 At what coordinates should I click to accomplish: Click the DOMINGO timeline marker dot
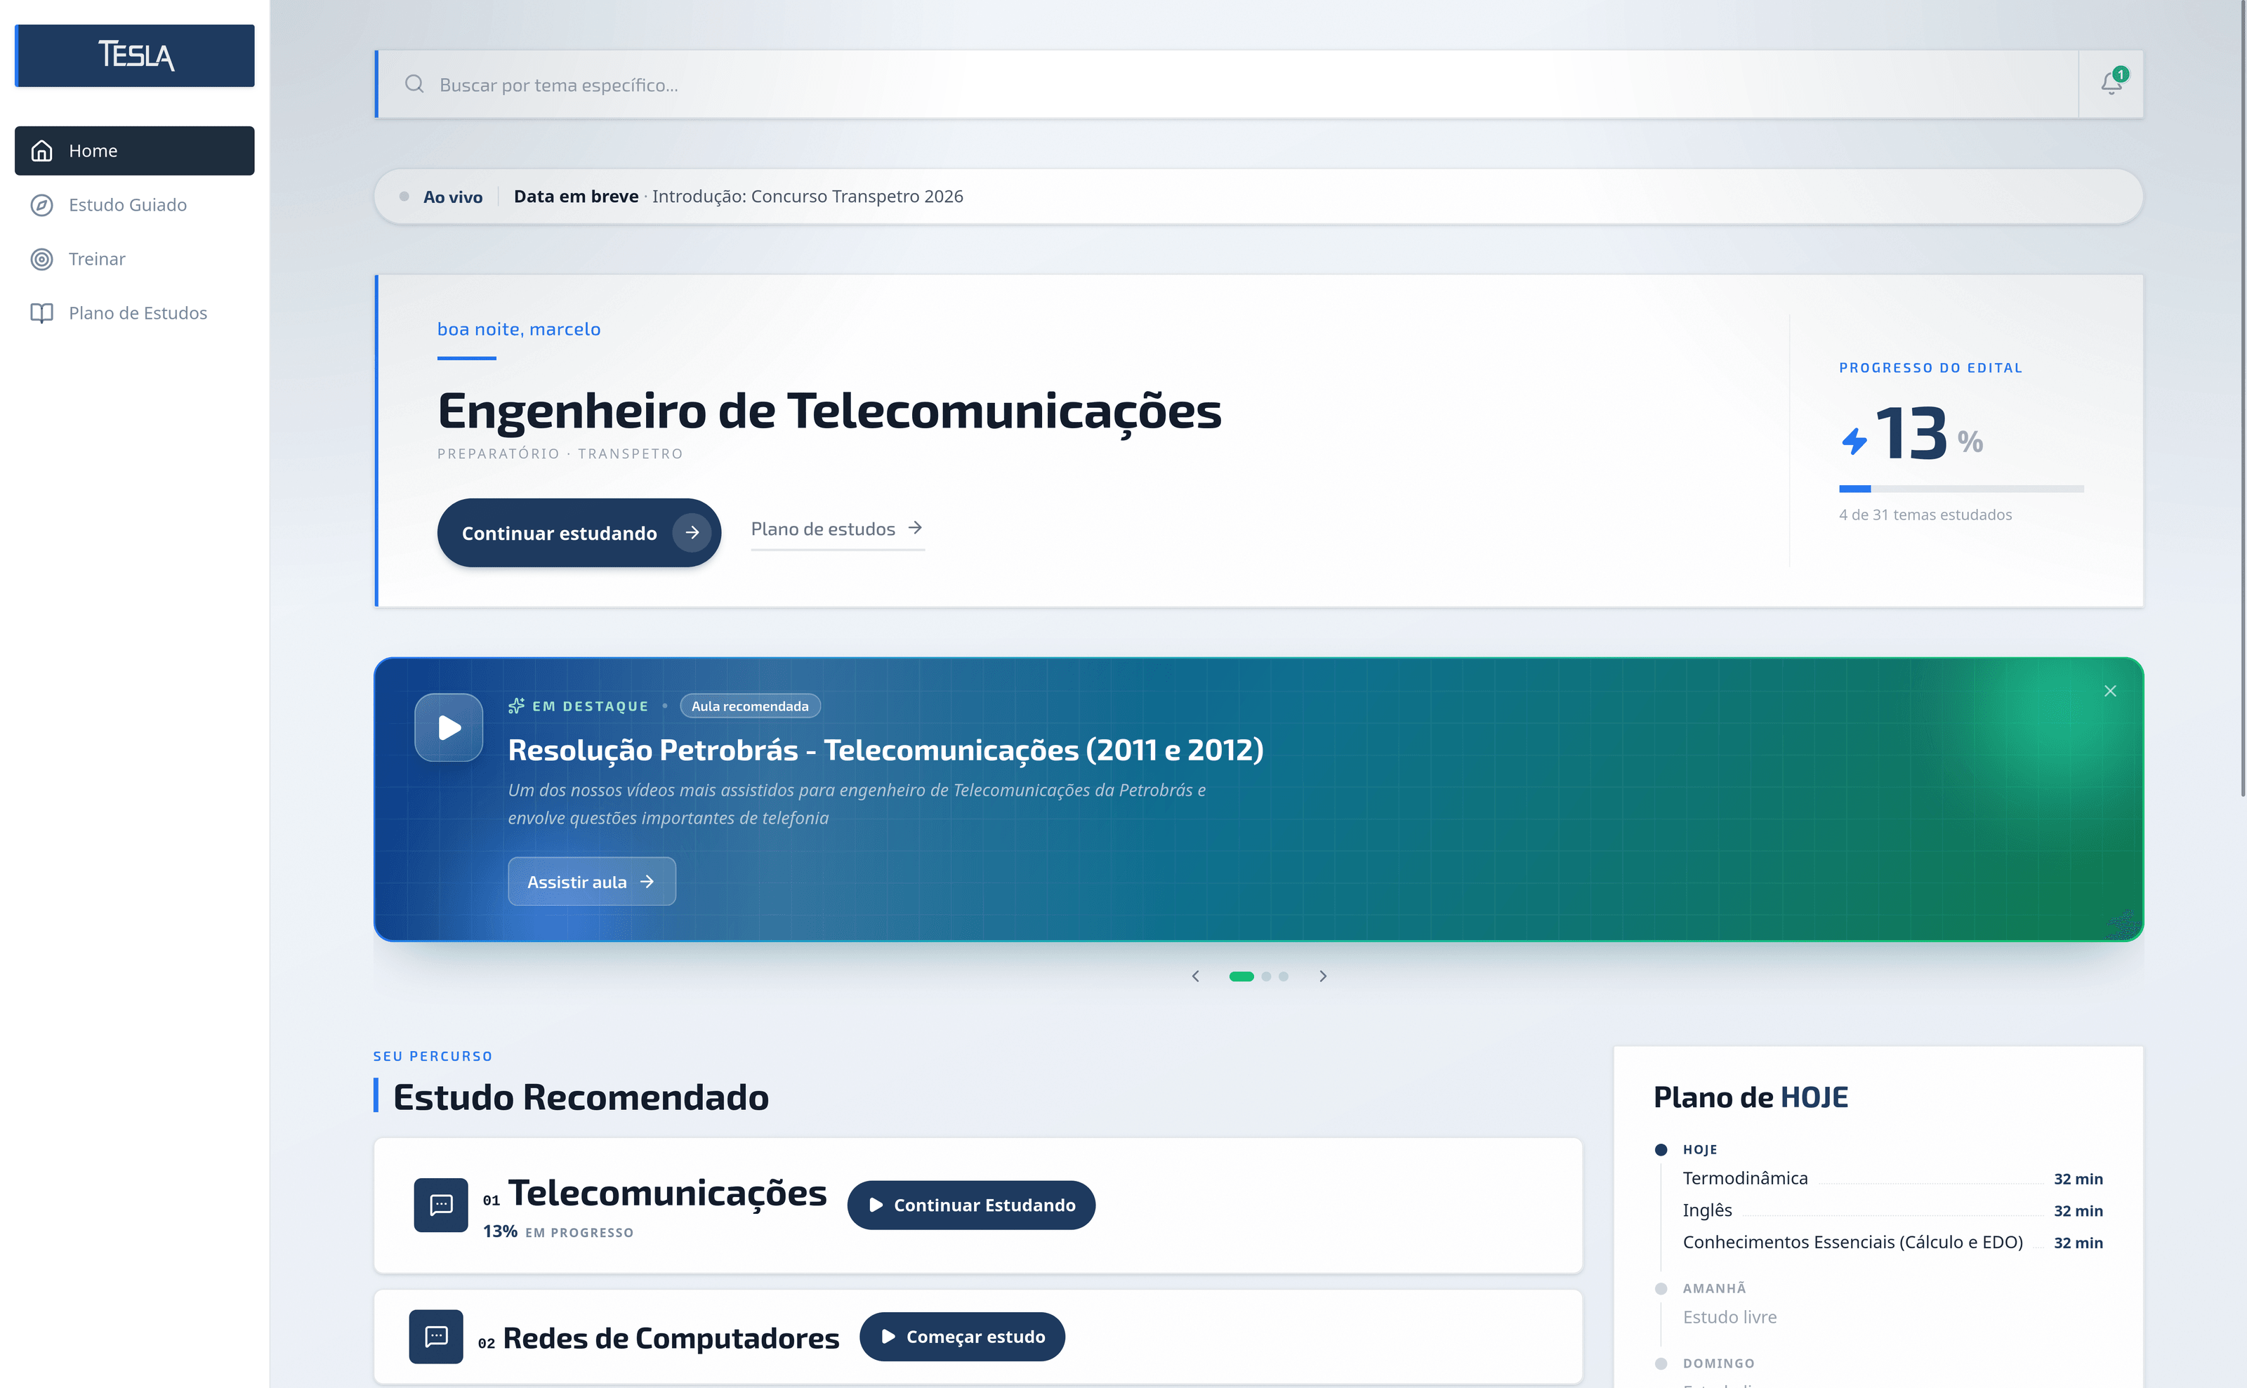(x=1661, y=1363)
